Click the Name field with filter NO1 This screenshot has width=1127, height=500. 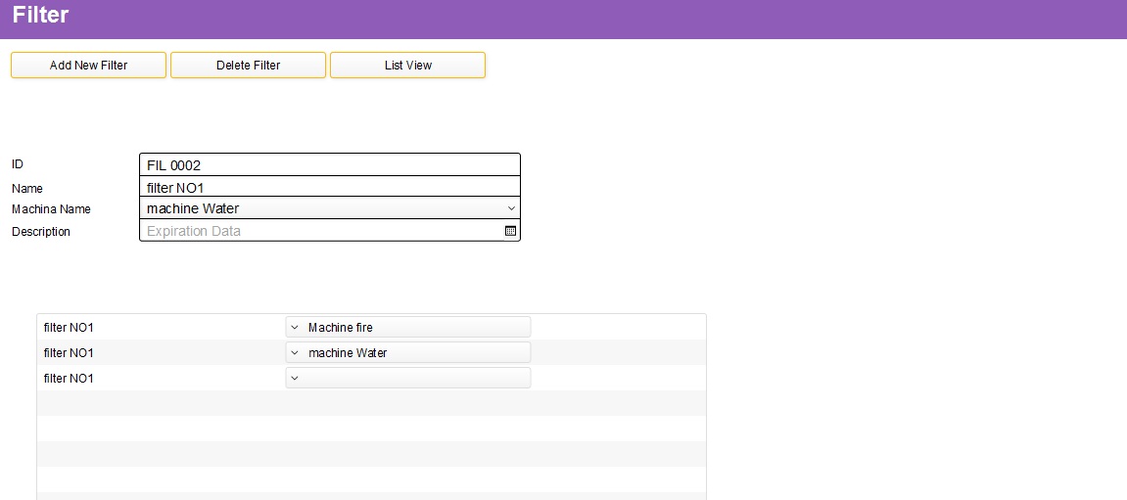[x=329, y=187]
